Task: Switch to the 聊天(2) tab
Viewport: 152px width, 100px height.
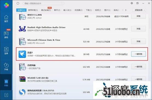Action: click(x=57, y=10)
